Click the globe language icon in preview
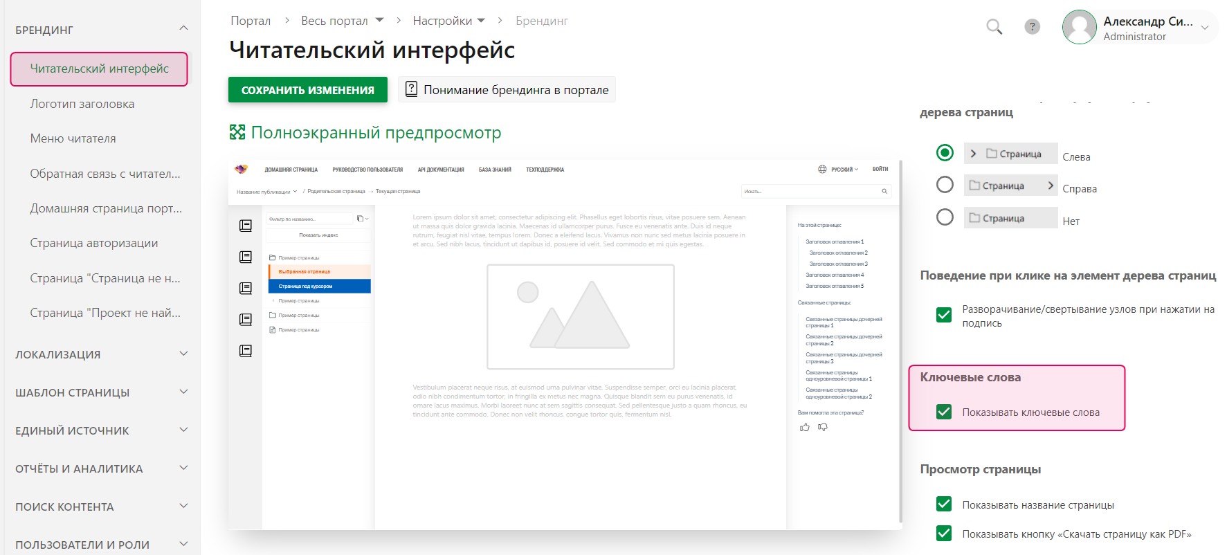Image resolution: width=1227 pixels, height=555 pixels. pyautogui.click(x=822, y=169)
